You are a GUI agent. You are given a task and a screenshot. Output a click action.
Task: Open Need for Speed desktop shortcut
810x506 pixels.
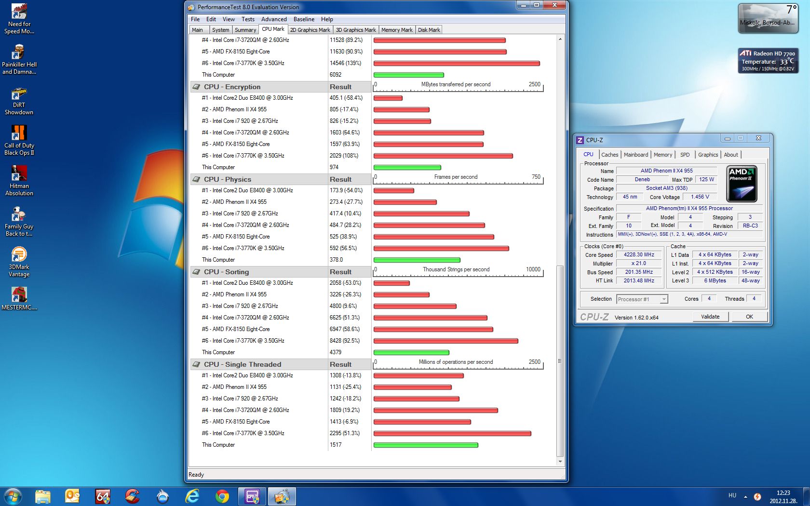(x=19, y=19)
